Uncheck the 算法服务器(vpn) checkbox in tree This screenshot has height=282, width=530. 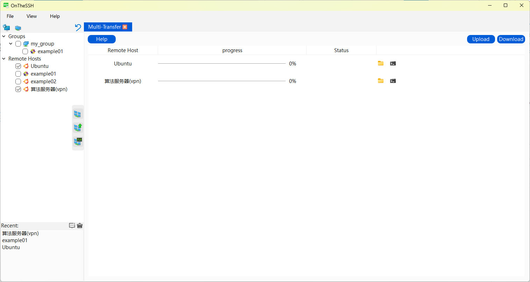(x=18, y=89)
